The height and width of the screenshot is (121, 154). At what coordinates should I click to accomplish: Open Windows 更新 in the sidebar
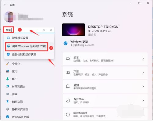tap(20, 117)
